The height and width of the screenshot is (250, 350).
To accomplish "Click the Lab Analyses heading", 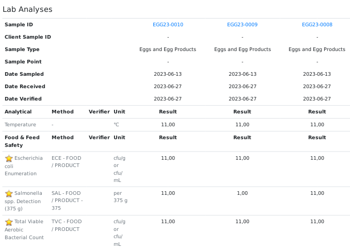I will click(x=27, y=9).
